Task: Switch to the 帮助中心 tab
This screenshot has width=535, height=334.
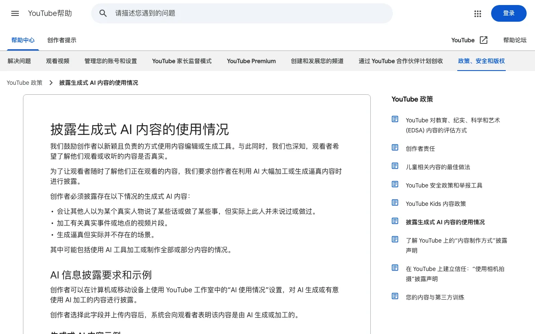Action: click(23, 40)
